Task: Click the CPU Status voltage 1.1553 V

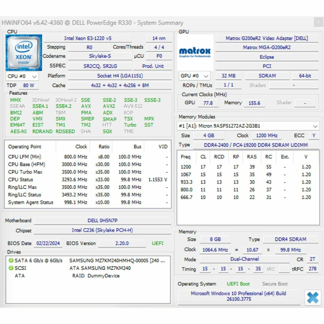Action: [x=158, y=180]
